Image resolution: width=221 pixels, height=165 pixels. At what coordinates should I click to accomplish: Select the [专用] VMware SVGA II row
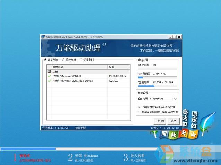pos(89,76)
